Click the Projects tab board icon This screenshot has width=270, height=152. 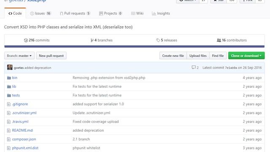point(101,14)
